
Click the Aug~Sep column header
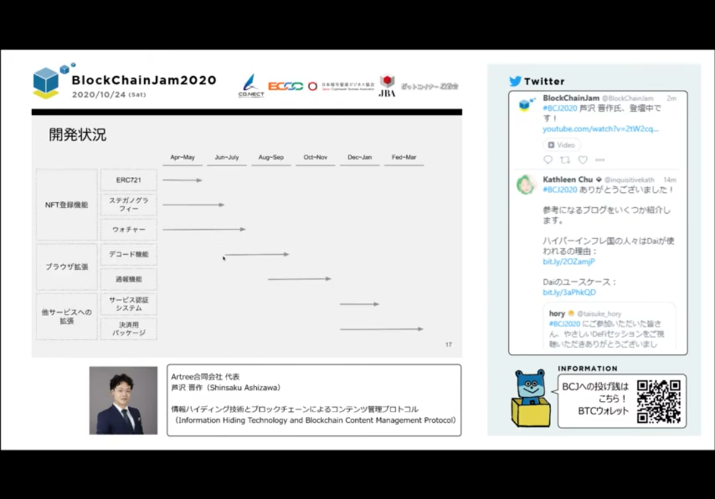tap(271, 158)
